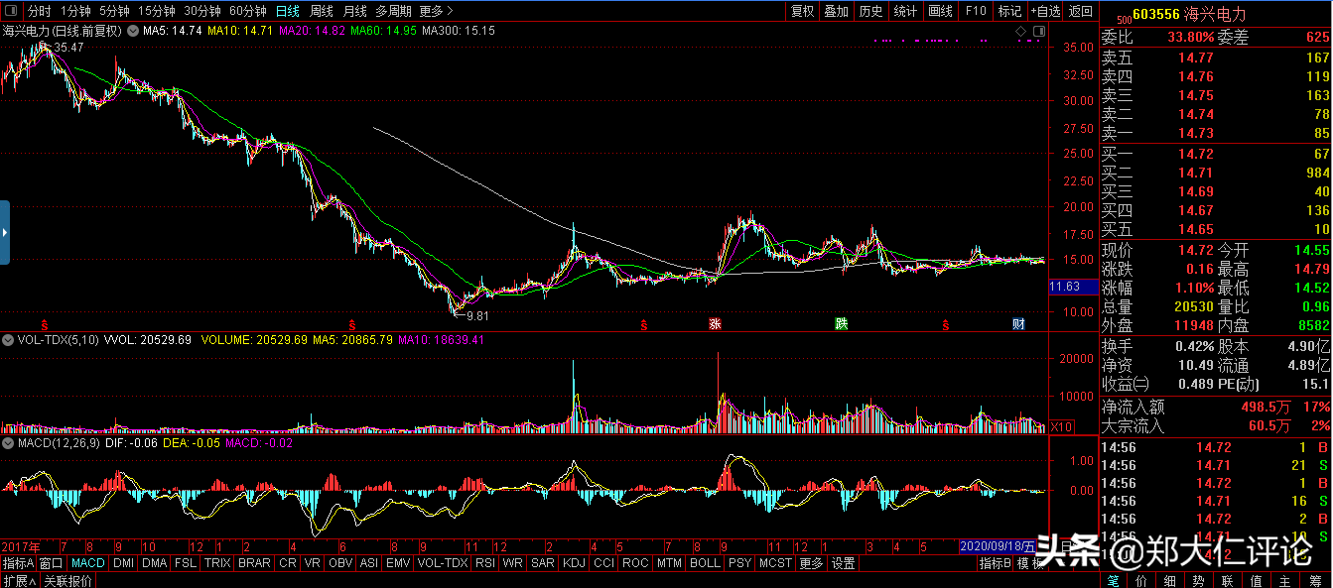The width and height of the screenshot is (1333, 588).
Task: Toggle the 复权 price adjustment button
Action: (x=802, y=12)
